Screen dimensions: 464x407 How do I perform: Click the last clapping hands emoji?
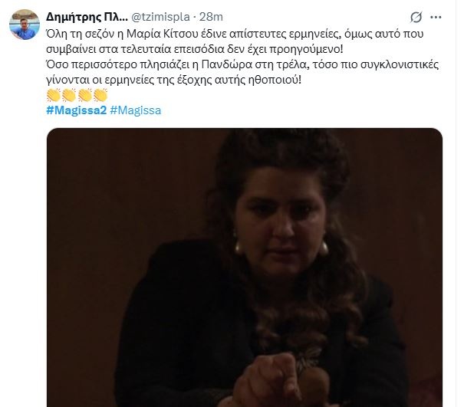point(100,95)
